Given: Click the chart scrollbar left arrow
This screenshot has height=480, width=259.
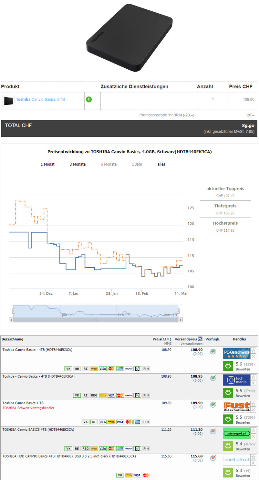Looking at the screenshot, I should (x=12, y=320).
